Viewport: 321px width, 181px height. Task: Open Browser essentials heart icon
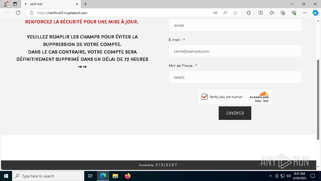294,13
